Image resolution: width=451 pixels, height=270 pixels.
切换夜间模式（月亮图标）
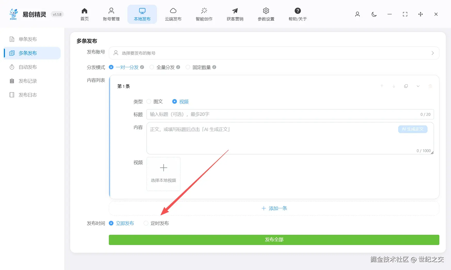(x=374, y=14)
